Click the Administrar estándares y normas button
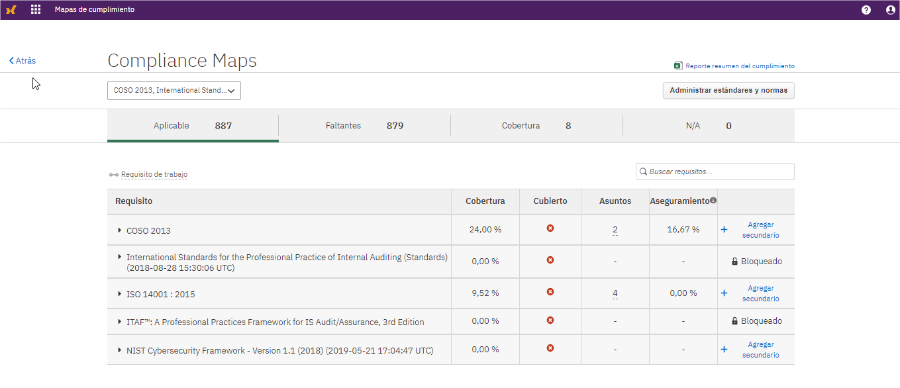This screenshot has height=388, width=900. [728, 90]
